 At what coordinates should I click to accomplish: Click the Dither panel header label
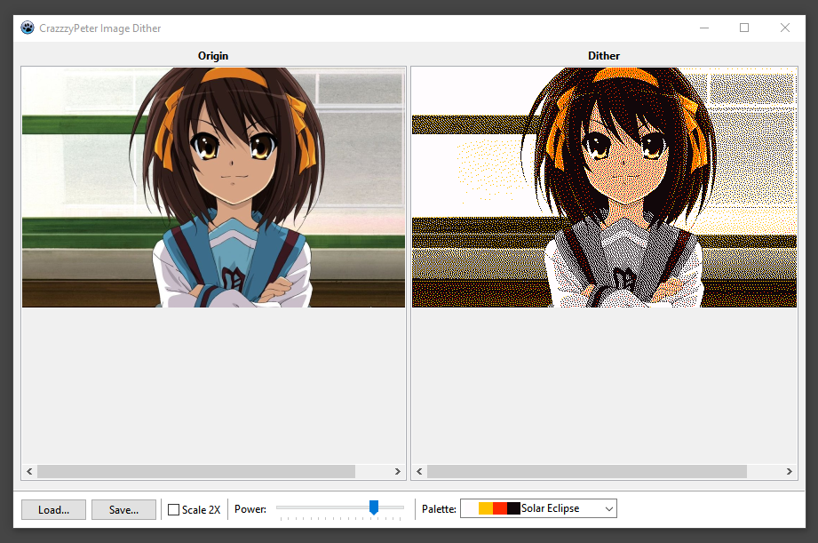(x=604, y=55)
